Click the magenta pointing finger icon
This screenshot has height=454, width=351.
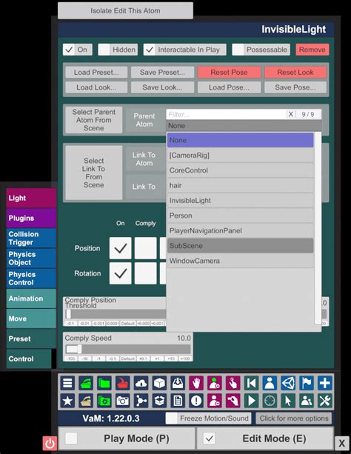point(233,383)
